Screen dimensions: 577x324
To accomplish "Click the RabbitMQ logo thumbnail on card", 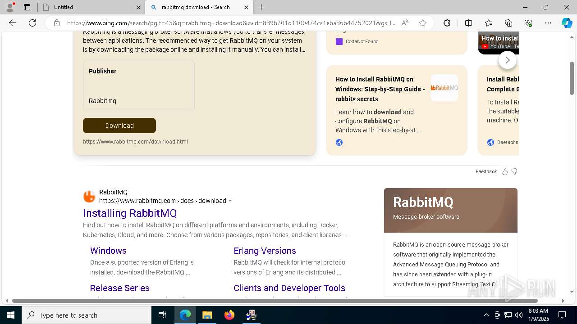I will tap(444, 88).
